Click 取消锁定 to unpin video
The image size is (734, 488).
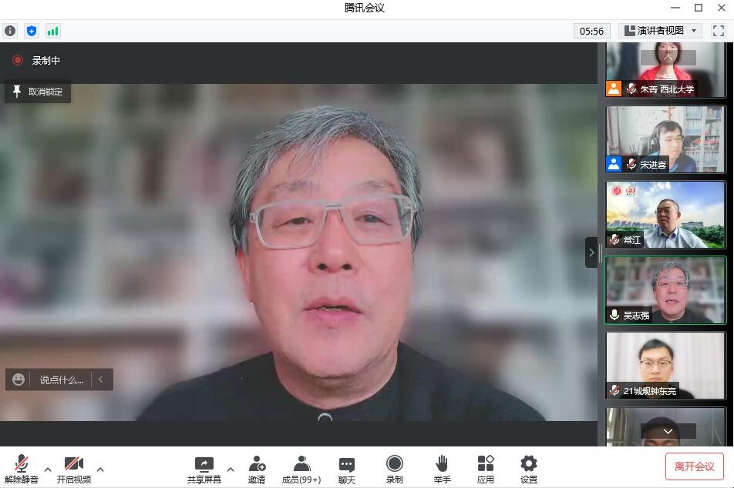[x=38, y=92]
